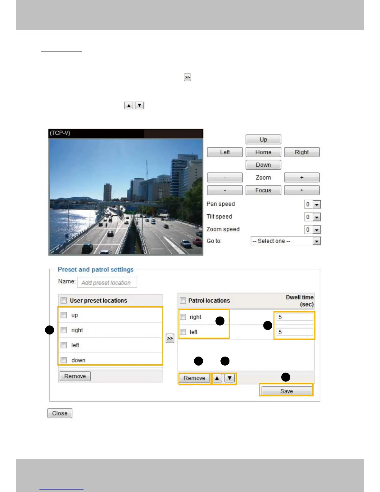Remove selected user preset locations
The image size is (380, 492).
pos(75,376)
